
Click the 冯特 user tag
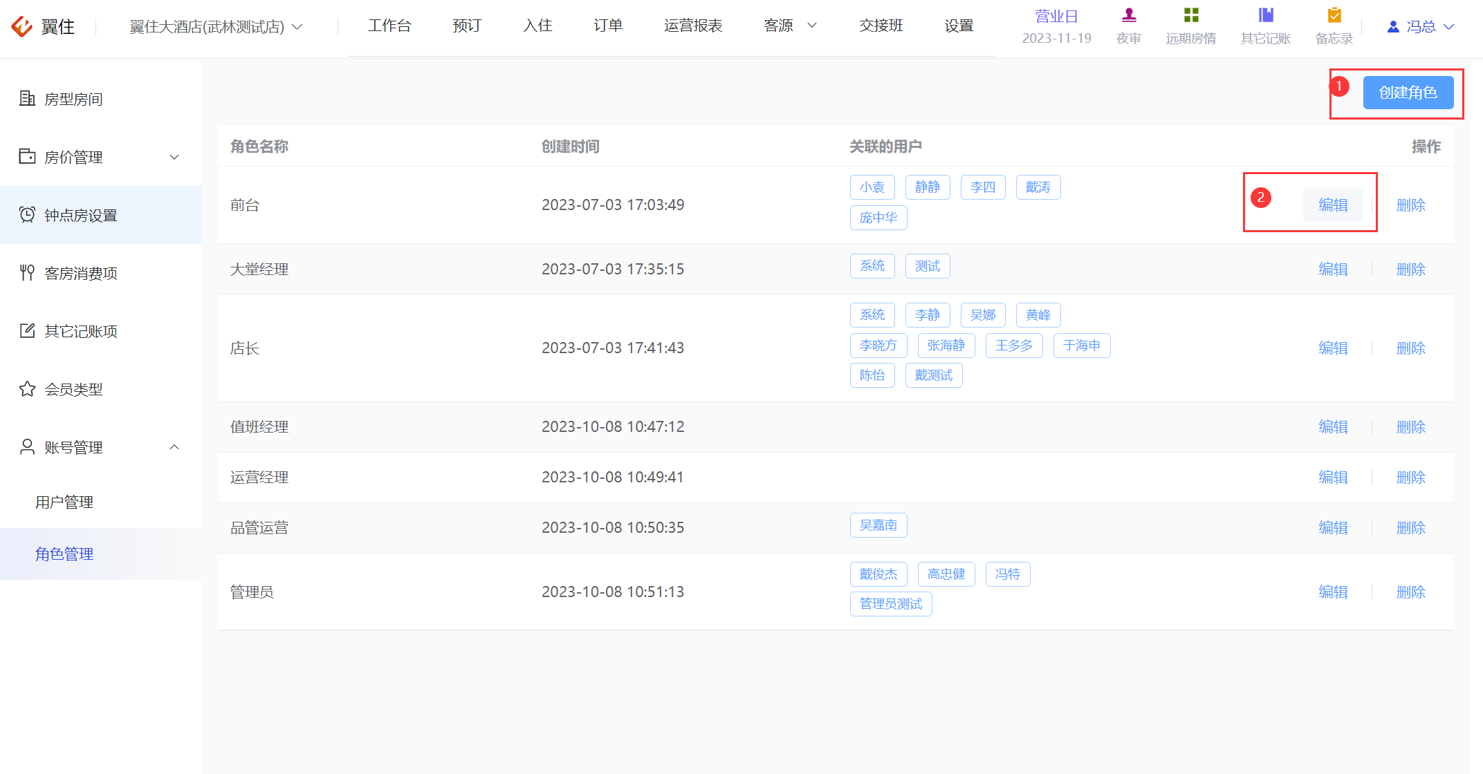(x=1008, y=574)
